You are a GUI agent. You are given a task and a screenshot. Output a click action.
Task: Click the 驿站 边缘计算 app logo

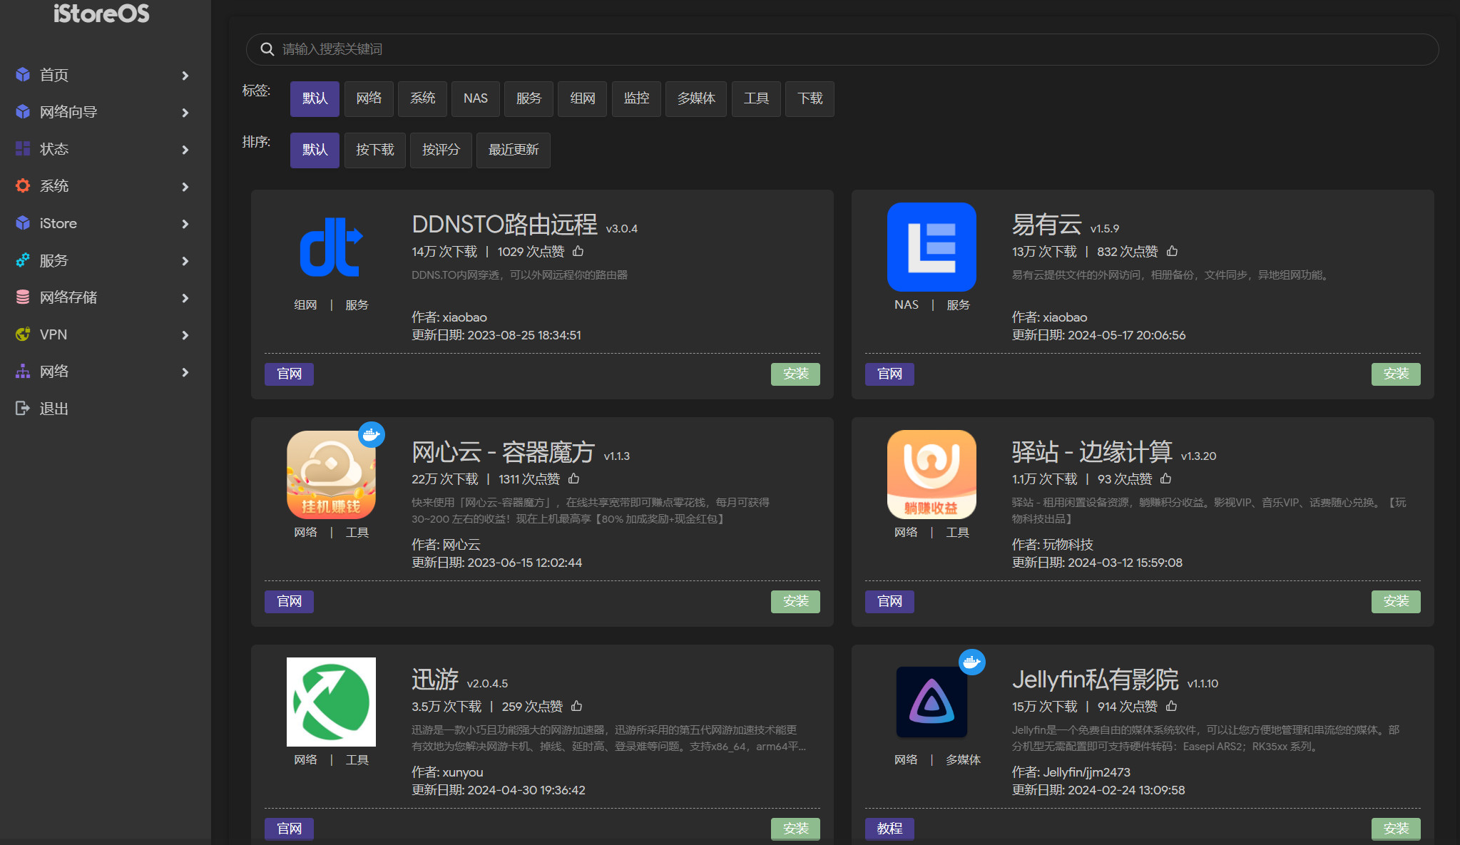point(931,474)
